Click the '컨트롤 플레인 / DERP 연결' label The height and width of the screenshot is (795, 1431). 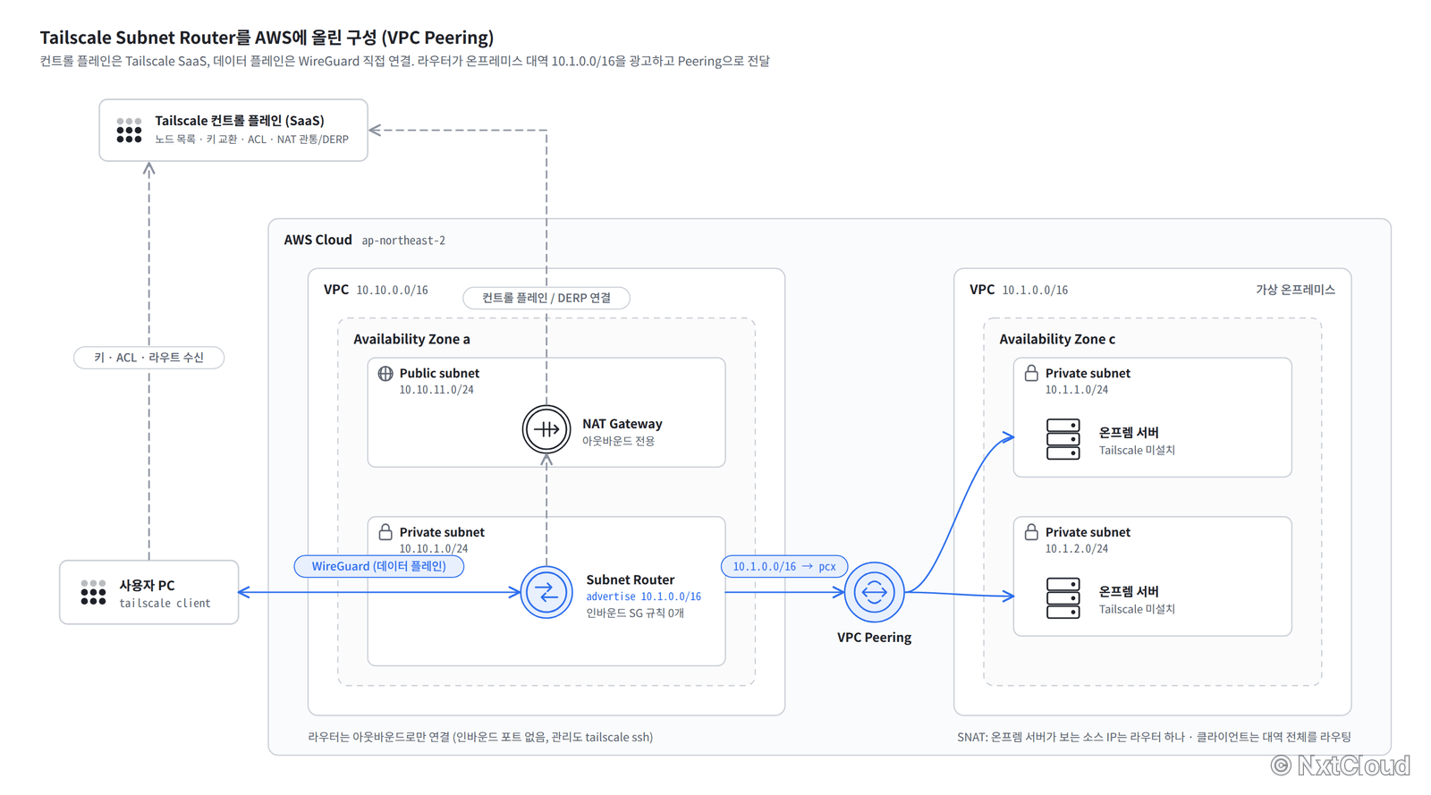pyautogui.click(x=546, y=298)
